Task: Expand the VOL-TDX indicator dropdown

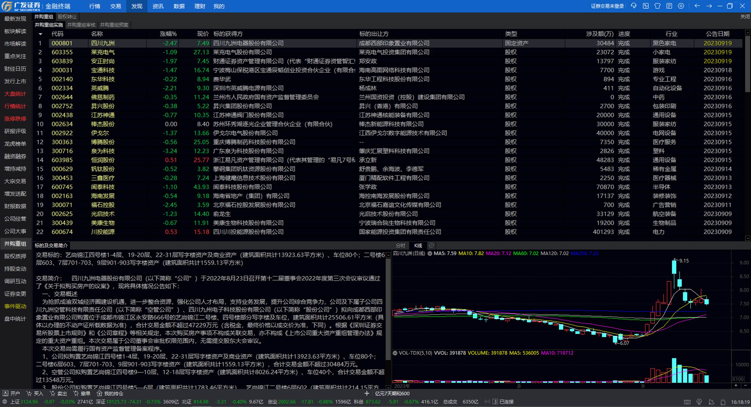Action: click(x=395, y=353)
